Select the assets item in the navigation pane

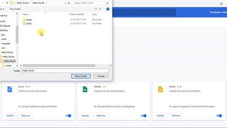coord(9,65)
